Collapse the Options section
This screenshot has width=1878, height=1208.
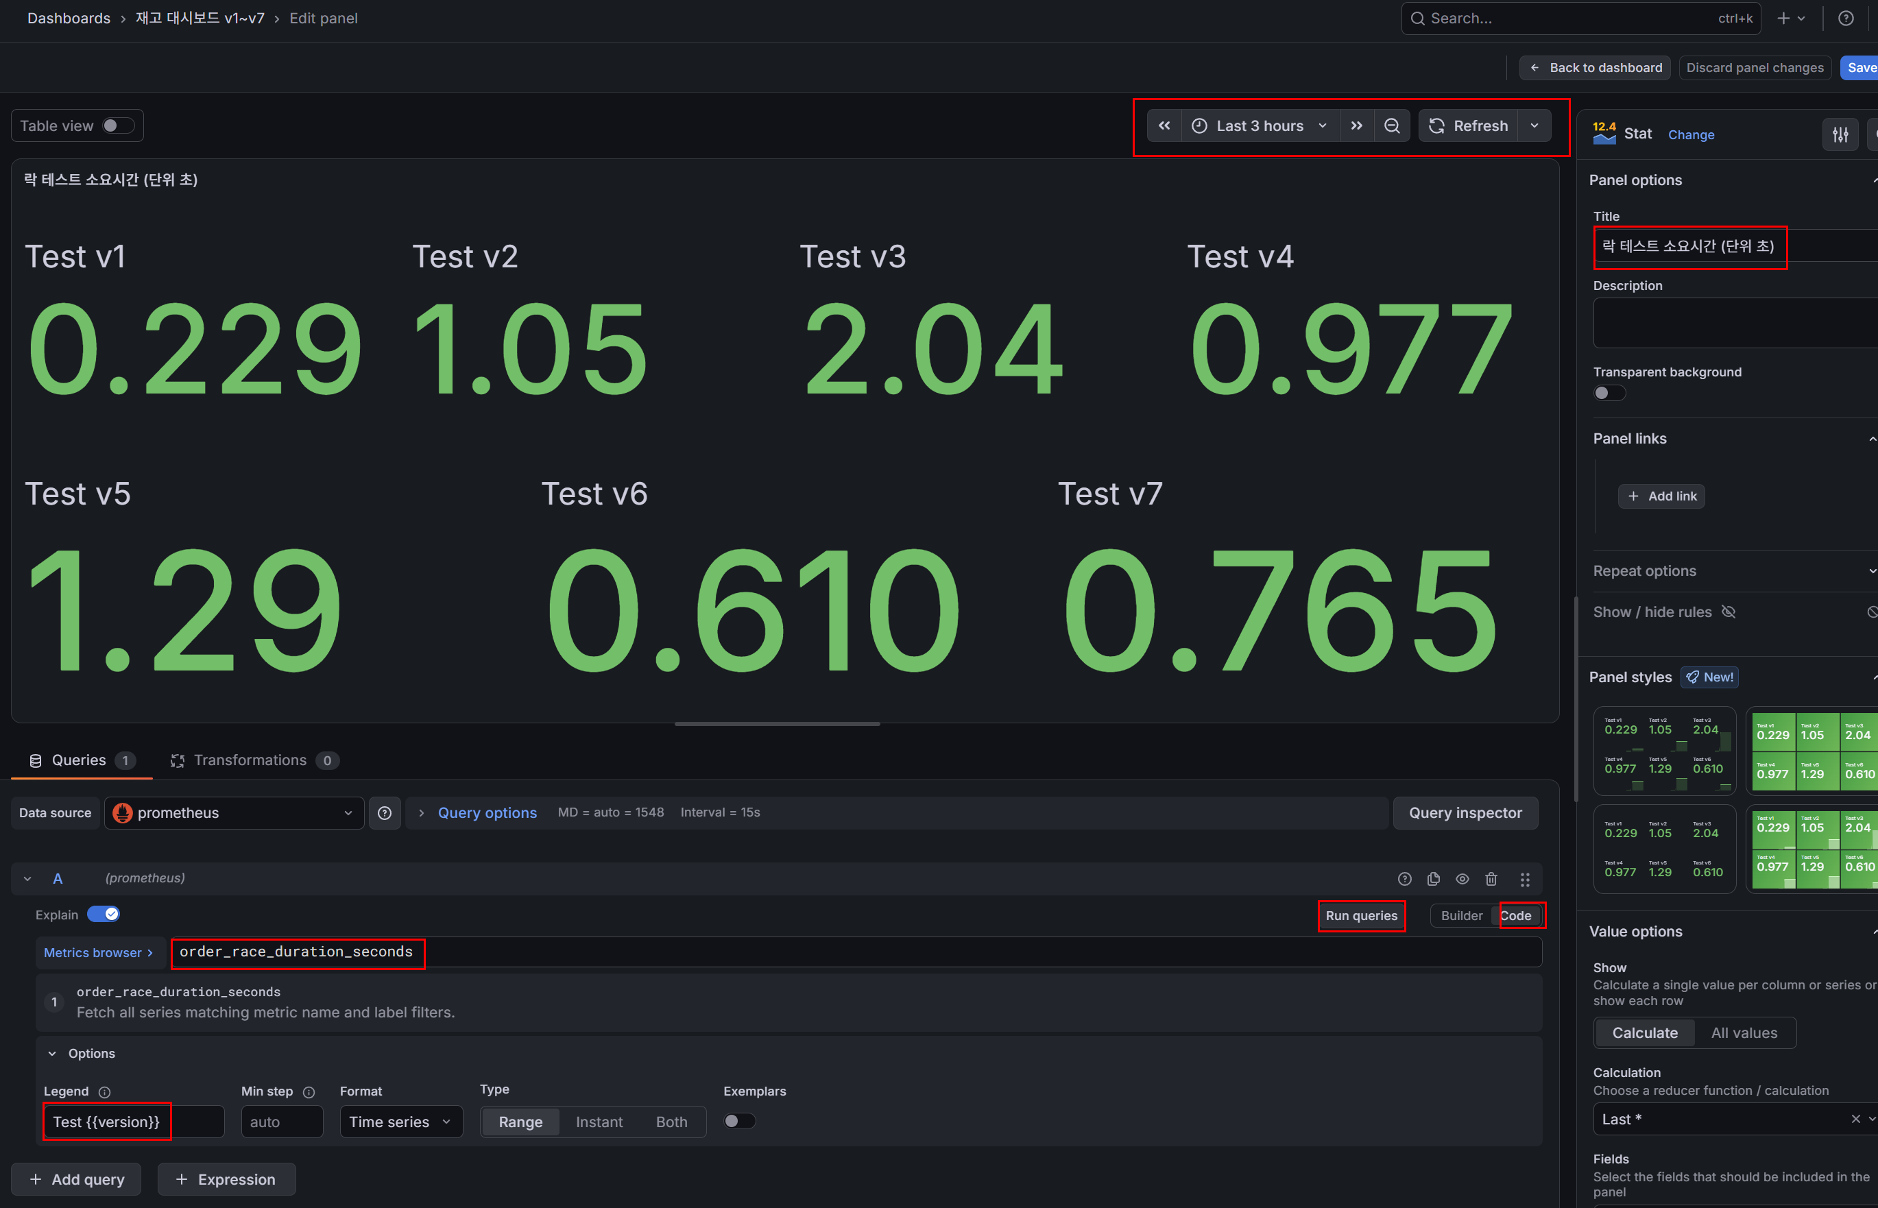pyautogui.click(x=82, y=1054)
